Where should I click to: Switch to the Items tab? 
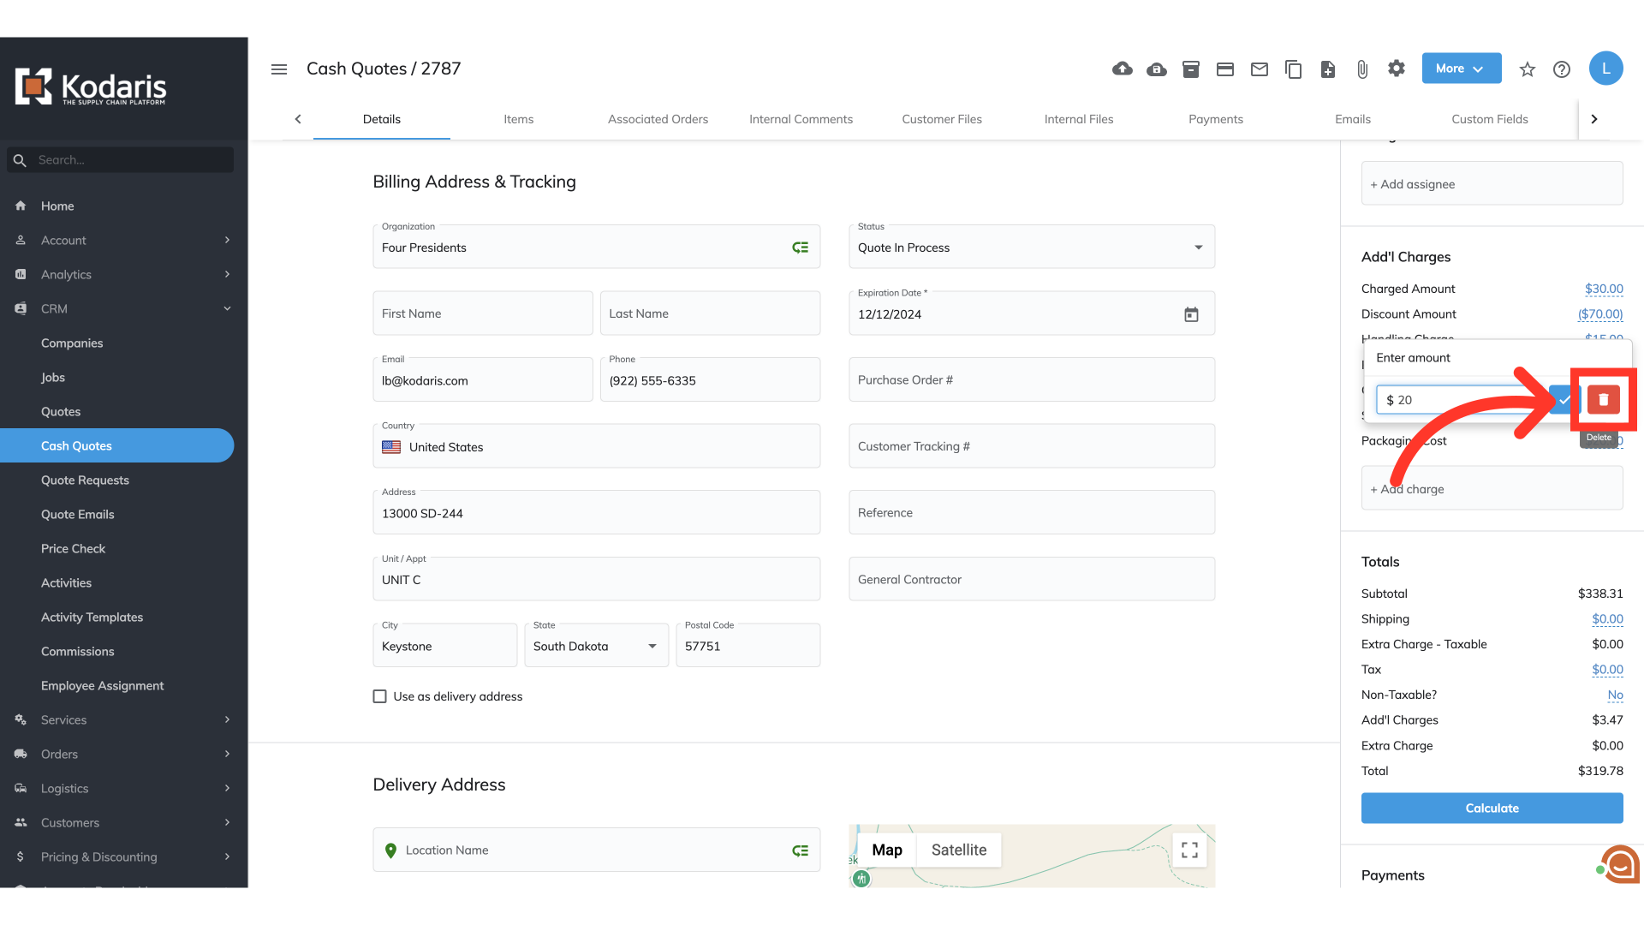pyautogui.click(x=518, y=119)
